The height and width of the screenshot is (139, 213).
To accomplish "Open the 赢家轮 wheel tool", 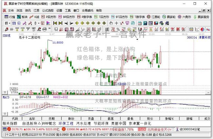I will click(x=169, y=17).
